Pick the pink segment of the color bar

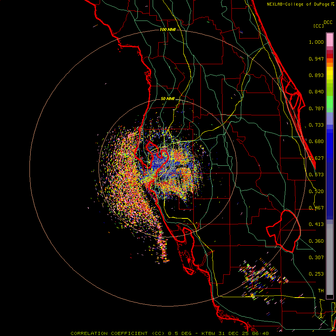tap(330, 40)
